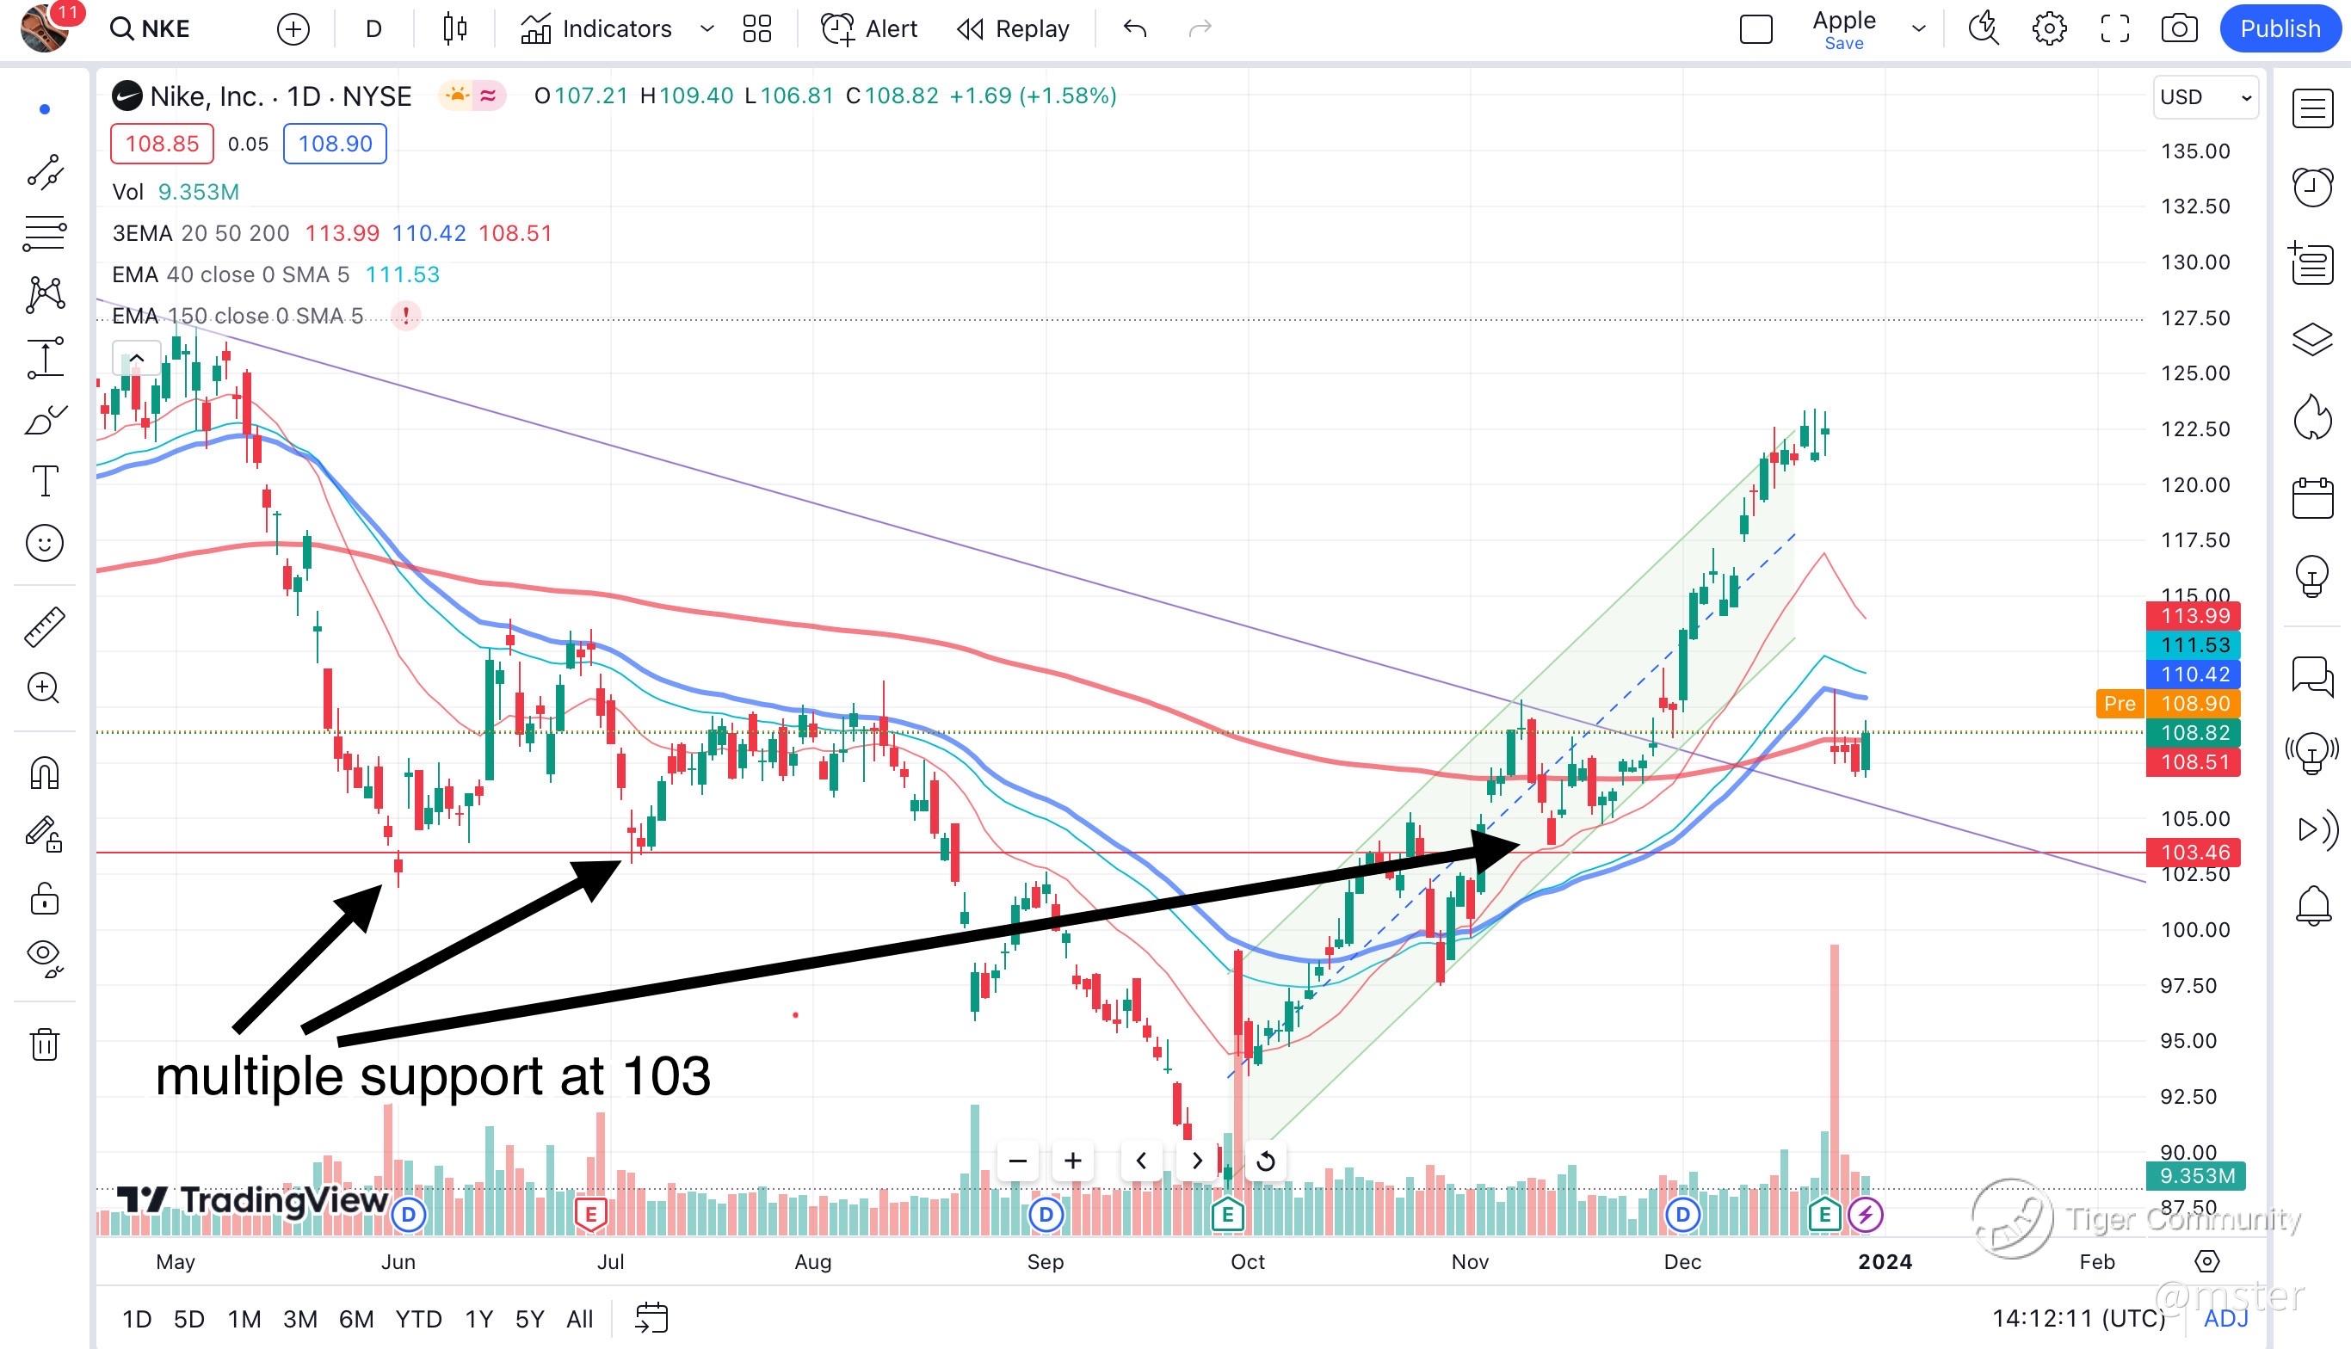Select the trend line drawing tool
The width and height of the screenshot is (2351, 1349).
(45, 172)
